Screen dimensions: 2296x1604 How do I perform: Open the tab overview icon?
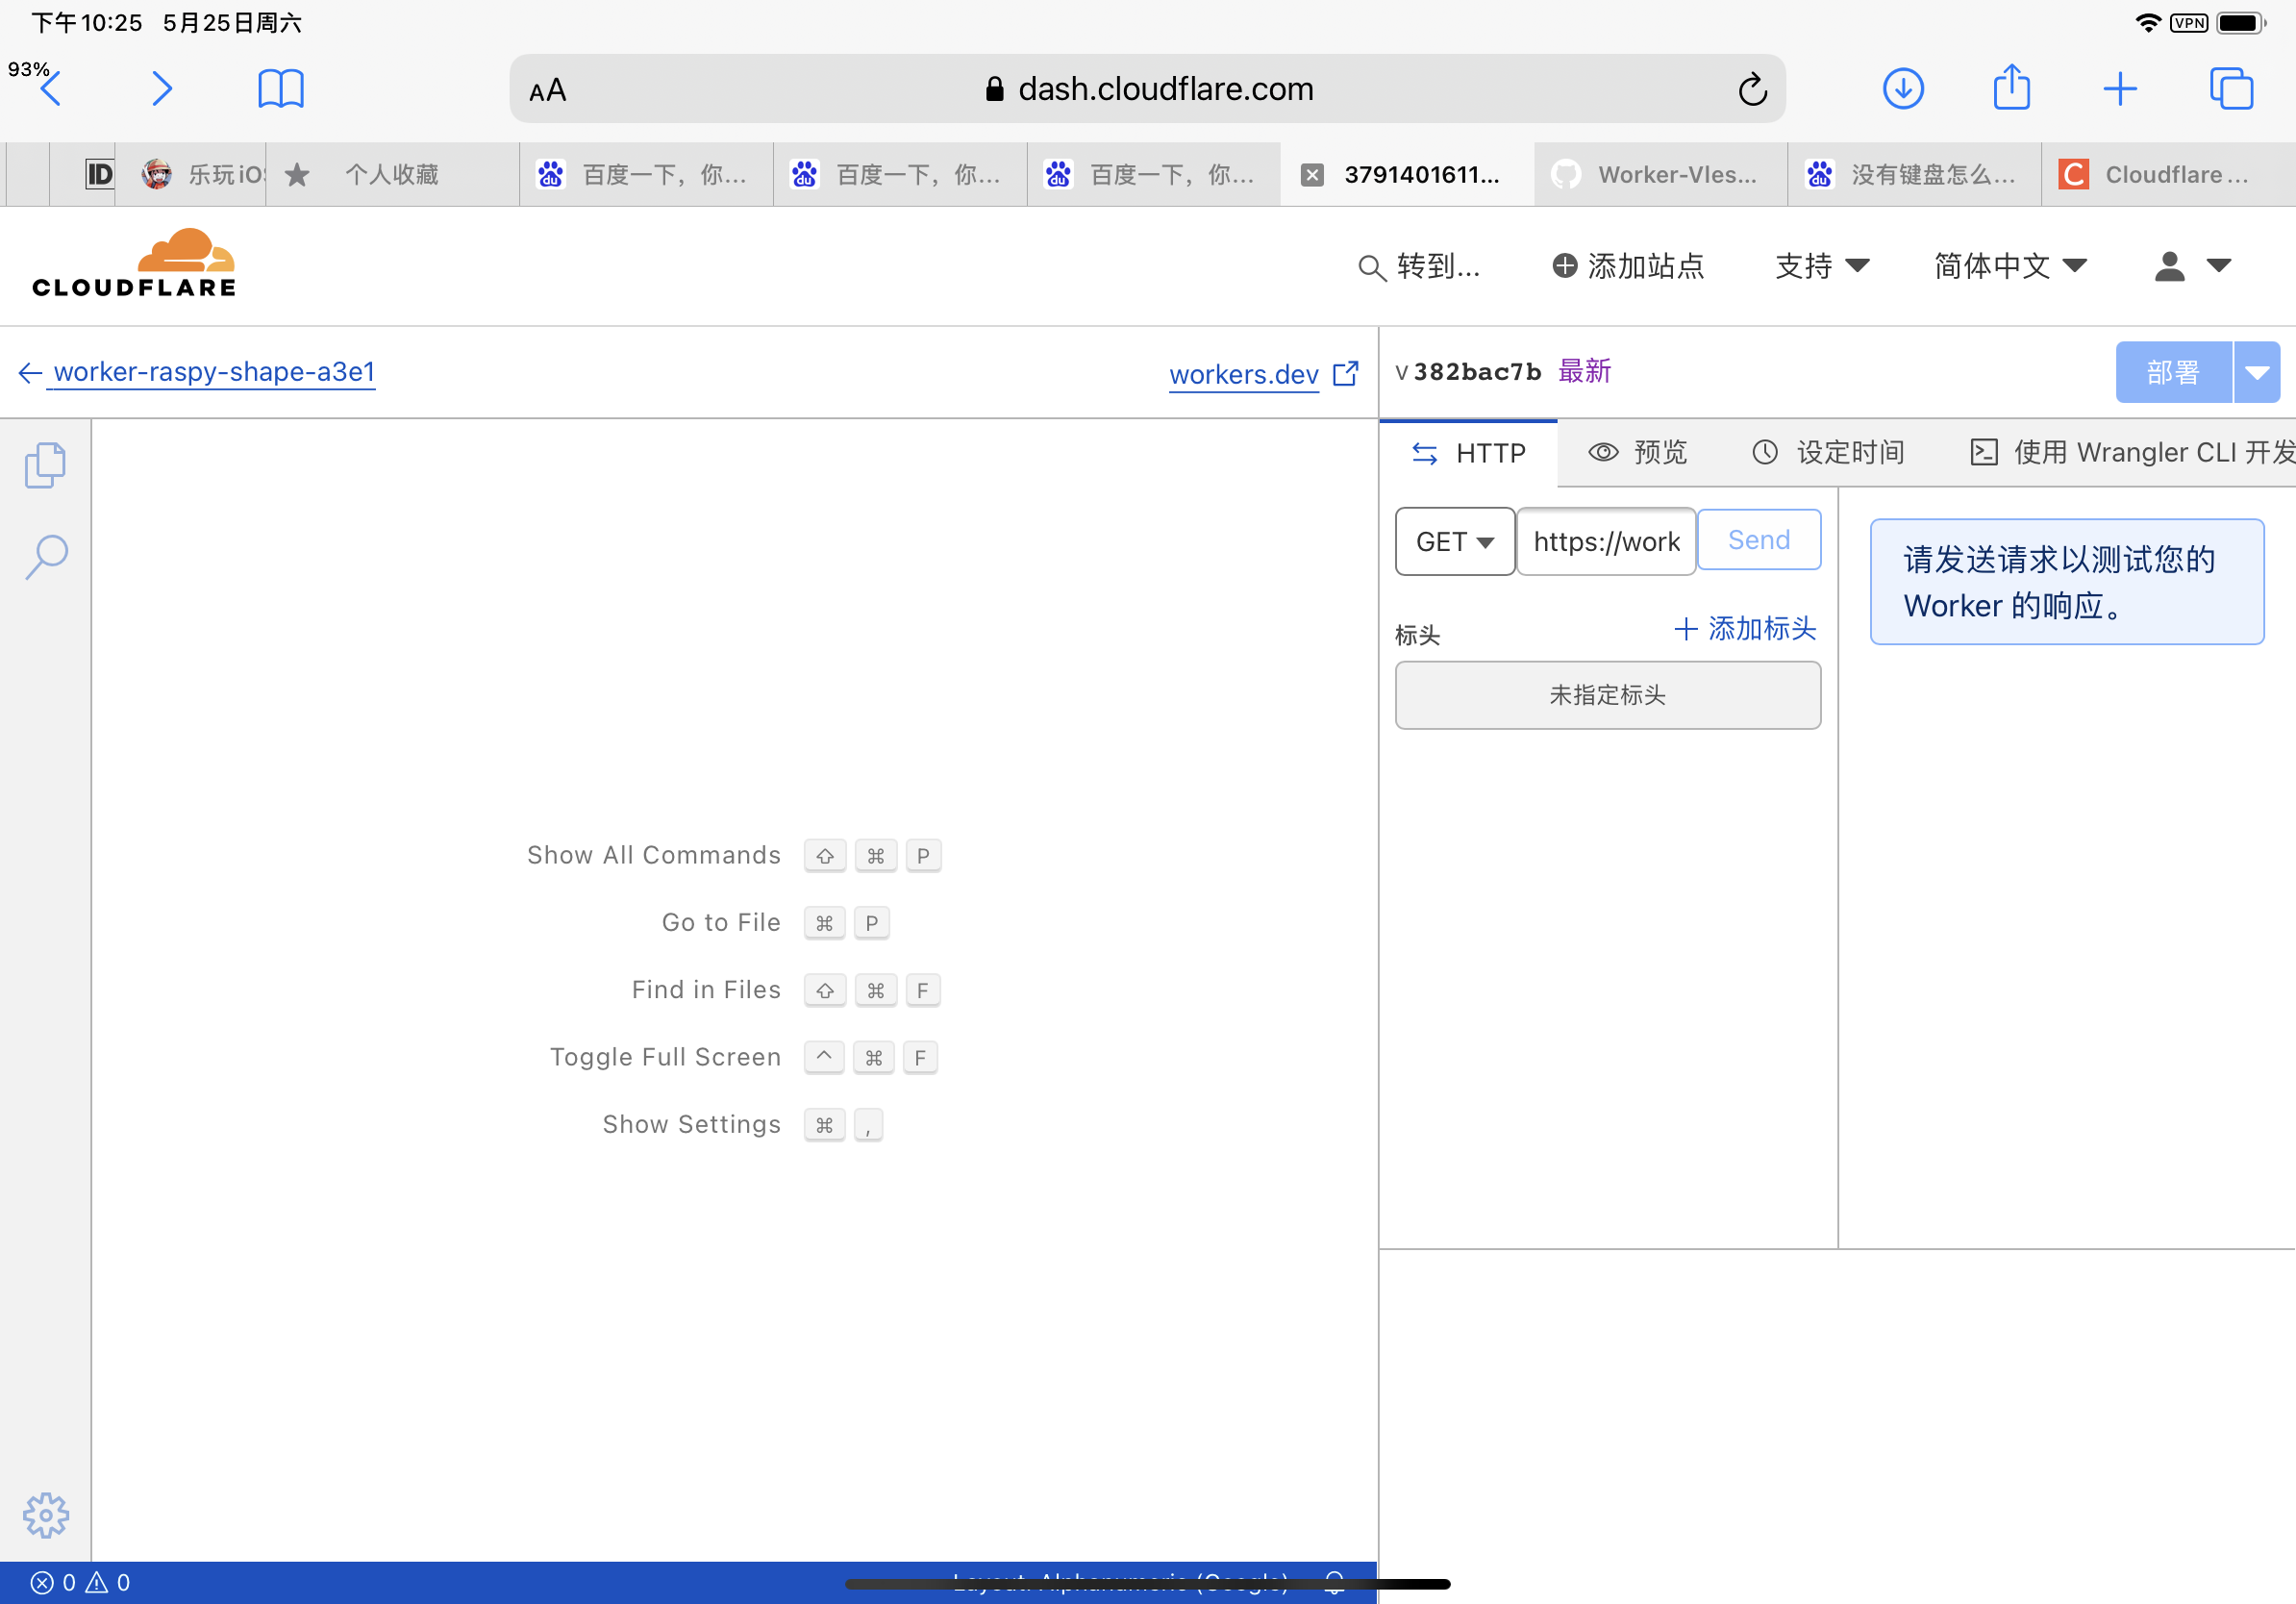coord(2231,89)
